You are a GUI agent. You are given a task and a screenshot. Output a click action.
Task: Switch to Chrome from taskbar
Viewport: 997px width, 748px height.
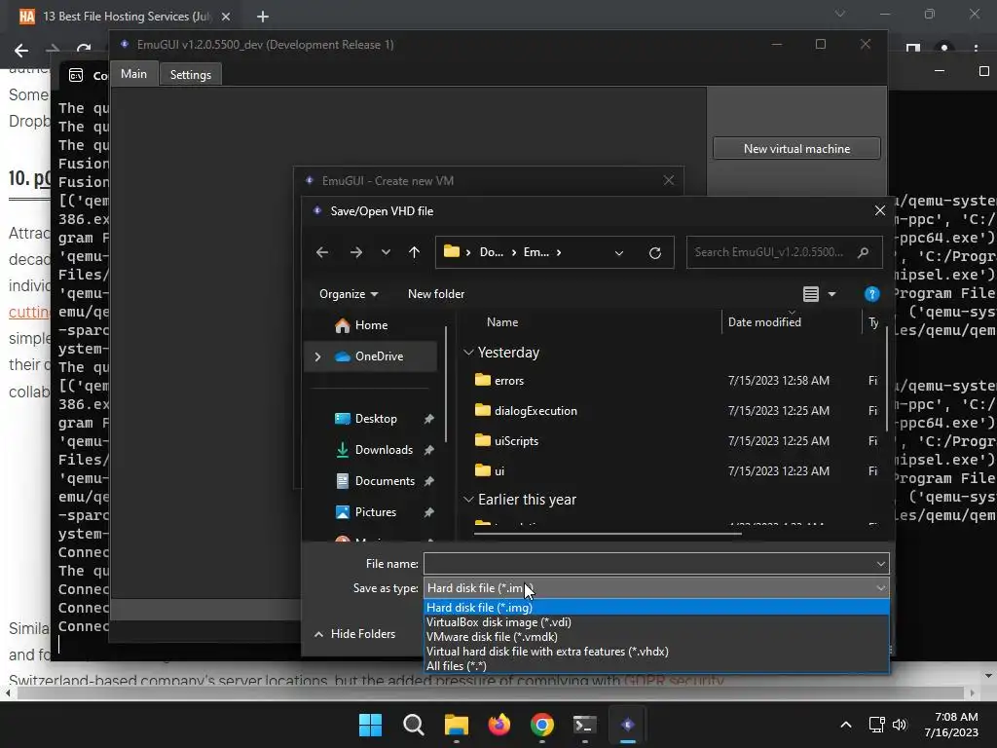tap(541, 725)
